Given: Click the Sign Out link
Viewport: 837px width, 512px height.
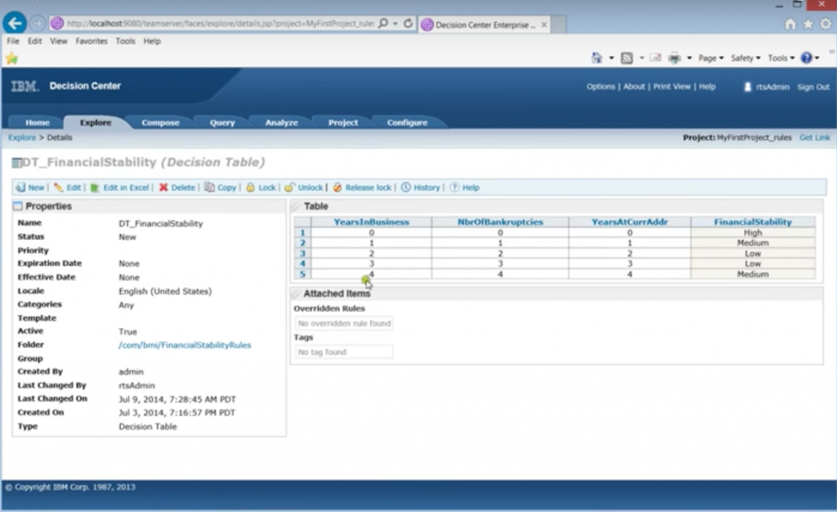Looking at the screenshot, I should 813,87.
